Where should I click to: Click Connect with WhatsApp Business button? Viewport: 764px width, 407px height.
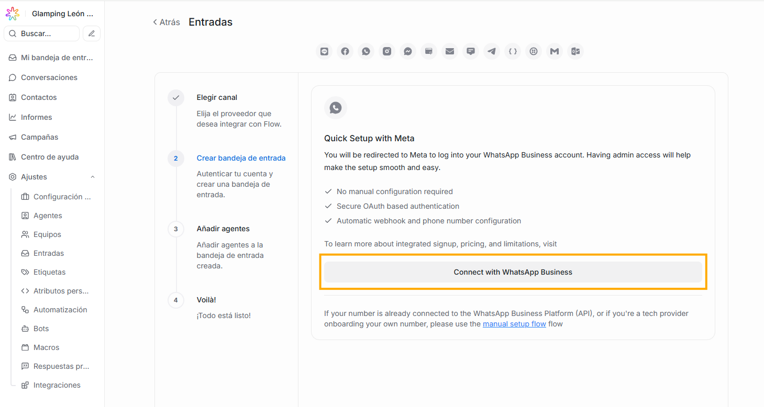tap(513, 272)
